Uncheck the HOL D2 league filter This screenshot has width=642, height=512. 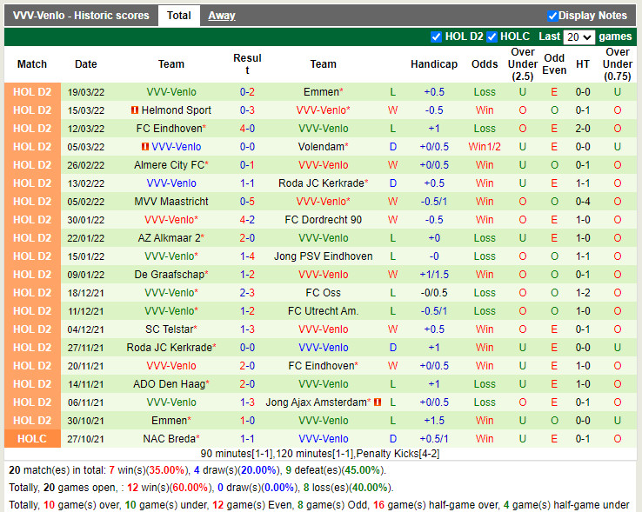[x=436, y=37]
